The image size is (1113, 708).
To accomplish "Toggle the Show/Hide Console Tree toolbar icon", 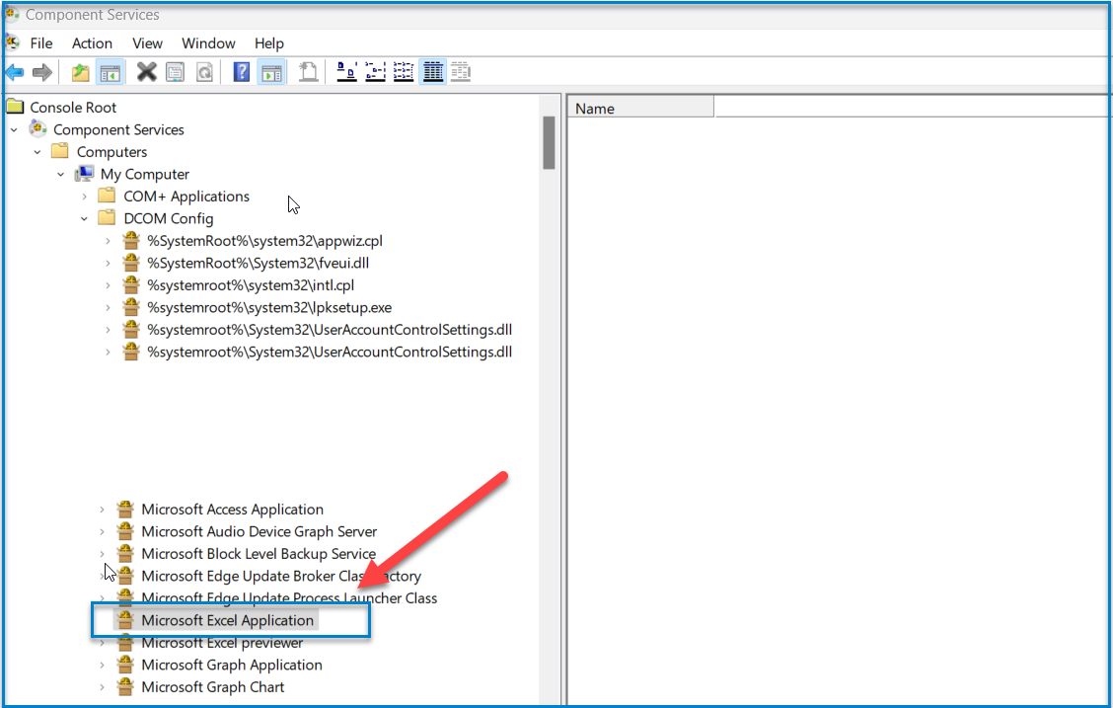I will (111, 72).
